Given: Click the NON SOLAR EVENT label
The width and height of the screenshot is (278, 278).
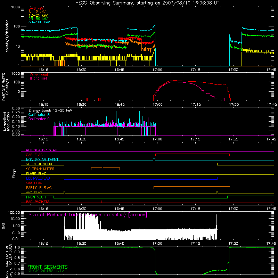Looking at the screenshot, I should coord(42,160).
